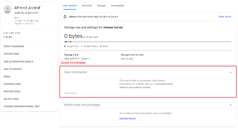The width and height of the screenshot is (238, 129).
Task: Click the storage usage progress bar
Action: click(x=148, y=42)
